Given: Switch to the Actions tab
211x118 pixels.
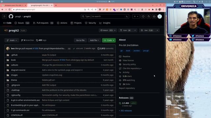Looking at the screenshot, I should [62, 23].
